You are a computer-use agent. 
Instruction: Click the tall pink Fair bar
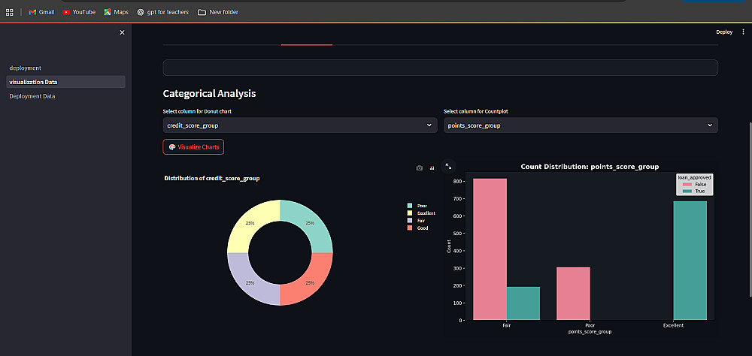pos(490,249)
